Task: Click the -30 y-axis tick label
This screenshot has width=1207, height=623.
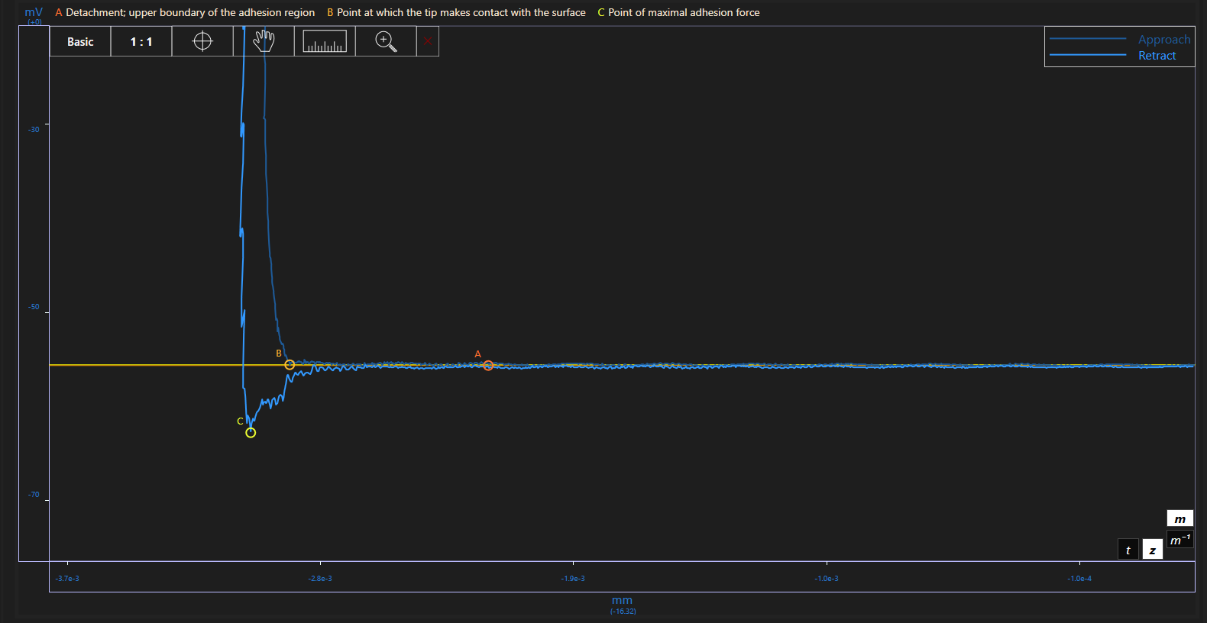Action: point(34,129)
